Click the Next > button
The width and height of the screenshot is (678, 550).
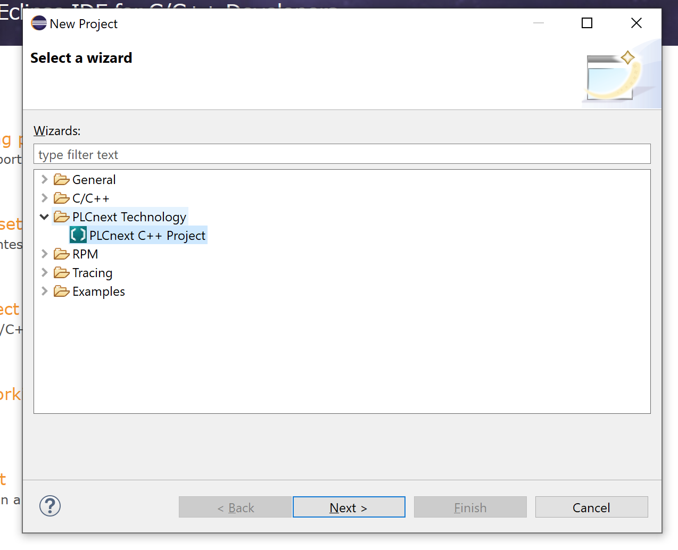(x=349, y=507)
